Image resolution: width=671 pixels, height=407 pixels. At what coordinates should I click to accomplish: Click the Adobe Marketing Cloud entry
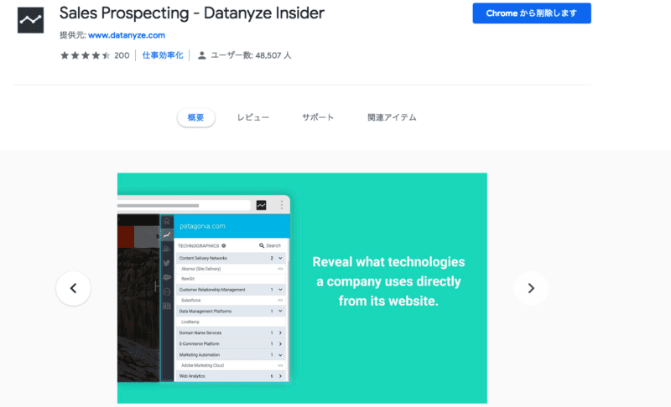click(202, 365)
